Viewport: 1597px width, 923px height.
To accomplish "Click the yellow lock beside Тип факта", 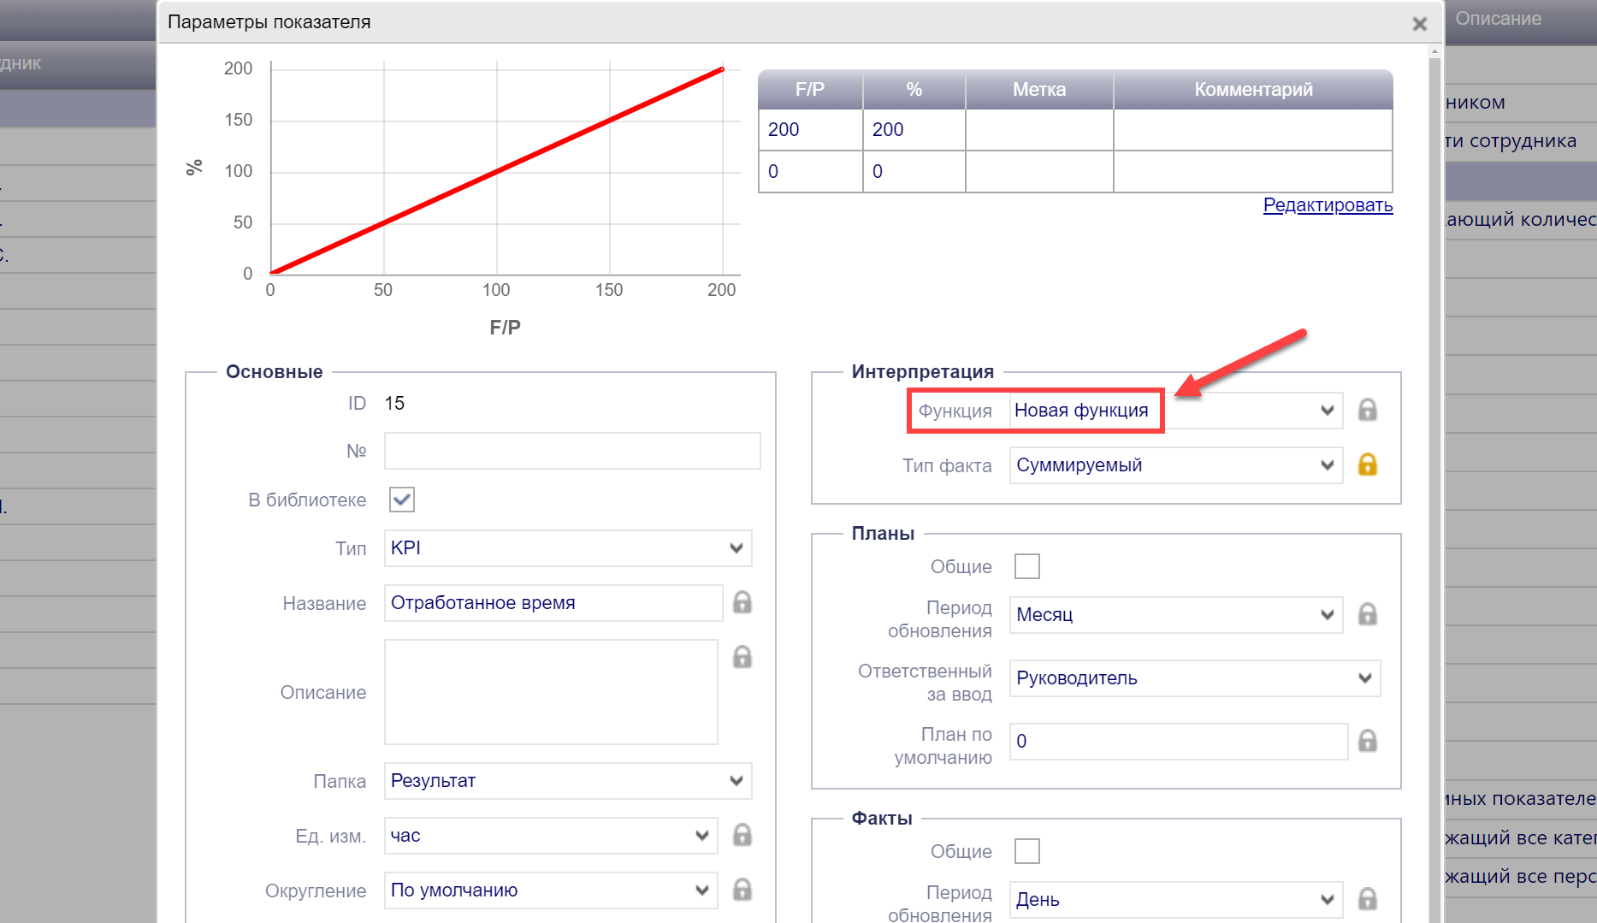I will (x=1367, y=465).
